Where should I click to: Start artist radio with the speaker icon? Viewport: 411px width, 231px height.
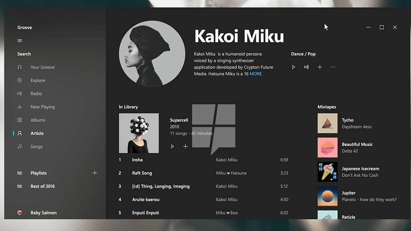click(306, 67)
